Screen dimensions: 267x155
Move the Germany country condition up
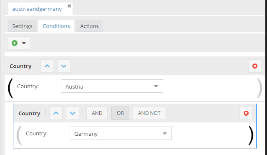point(56,113)
